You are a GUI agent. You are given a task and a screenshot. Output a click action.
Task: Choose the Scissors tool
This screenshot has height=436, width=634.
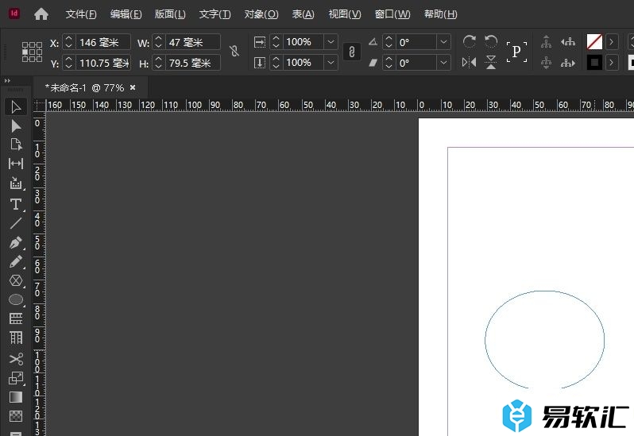(x=16, y=359)
